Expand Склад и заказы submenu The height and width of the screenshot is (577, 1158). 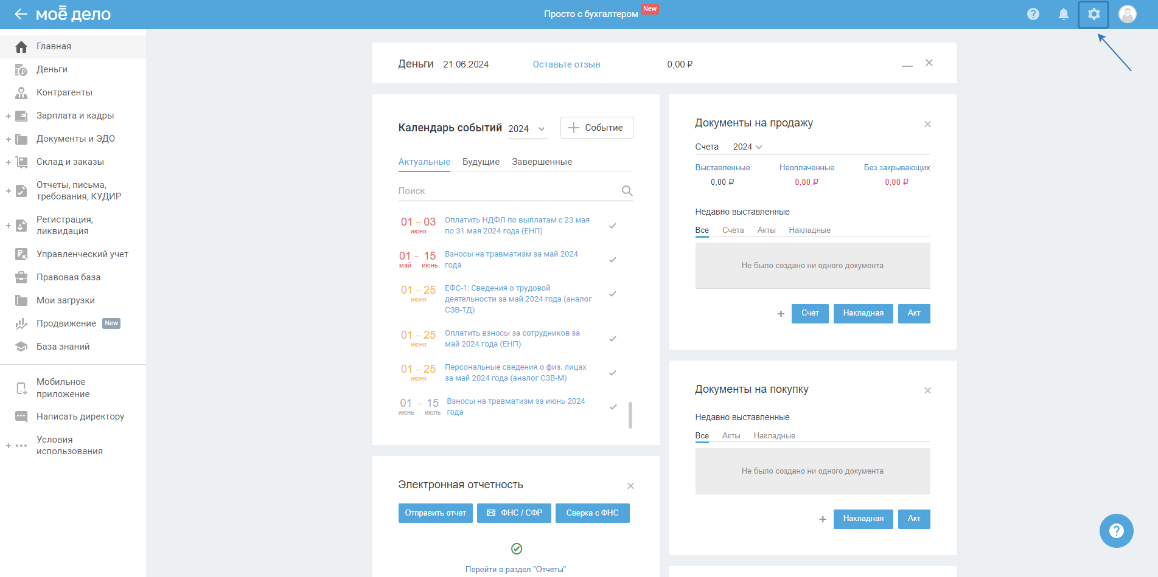(x=9, y=162)
